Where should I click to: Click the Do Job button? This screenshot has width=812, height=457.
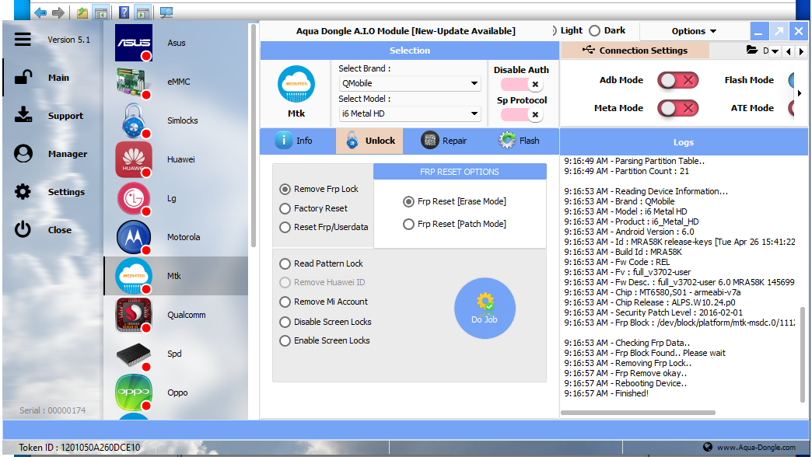point(485,309)
